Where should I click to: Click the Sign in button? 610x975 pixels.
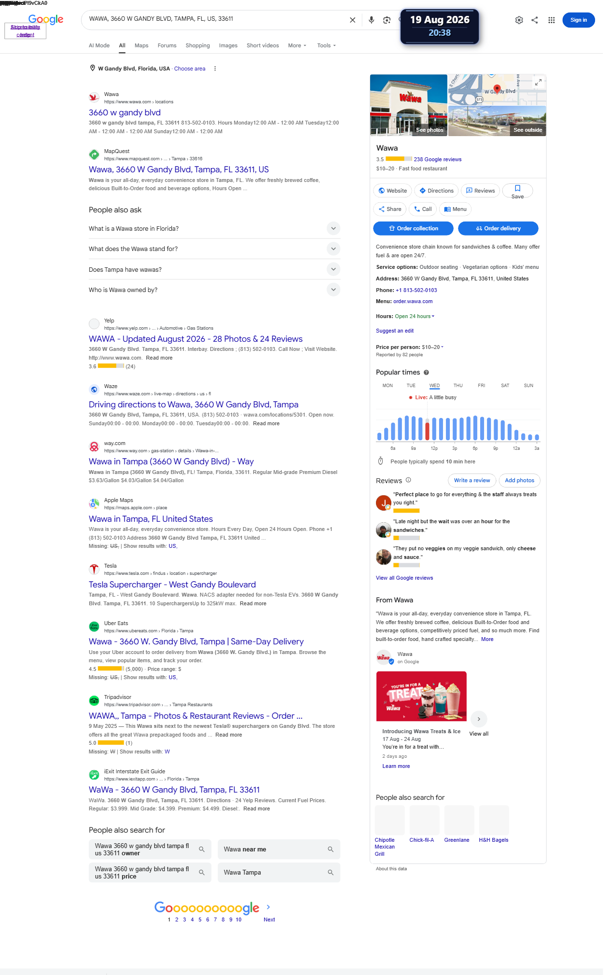tap(578, 20)
